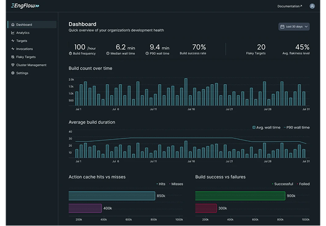This screenshot has height=226, width=326.
Task: Expand the Last 30 days dropdown
Action: (x=294, y=27)
